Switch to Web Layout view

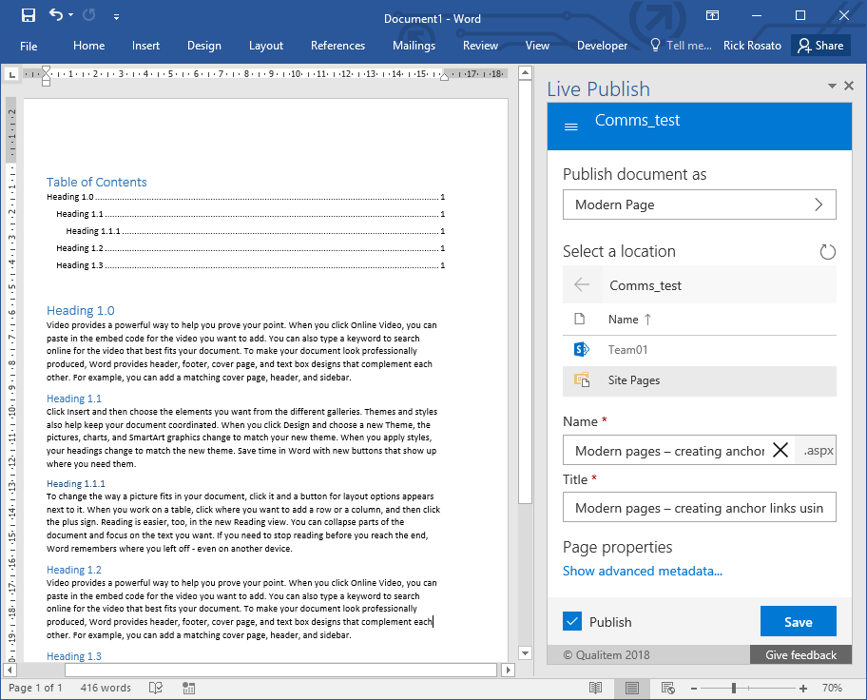pyautogui.click(x=668, y=688)
